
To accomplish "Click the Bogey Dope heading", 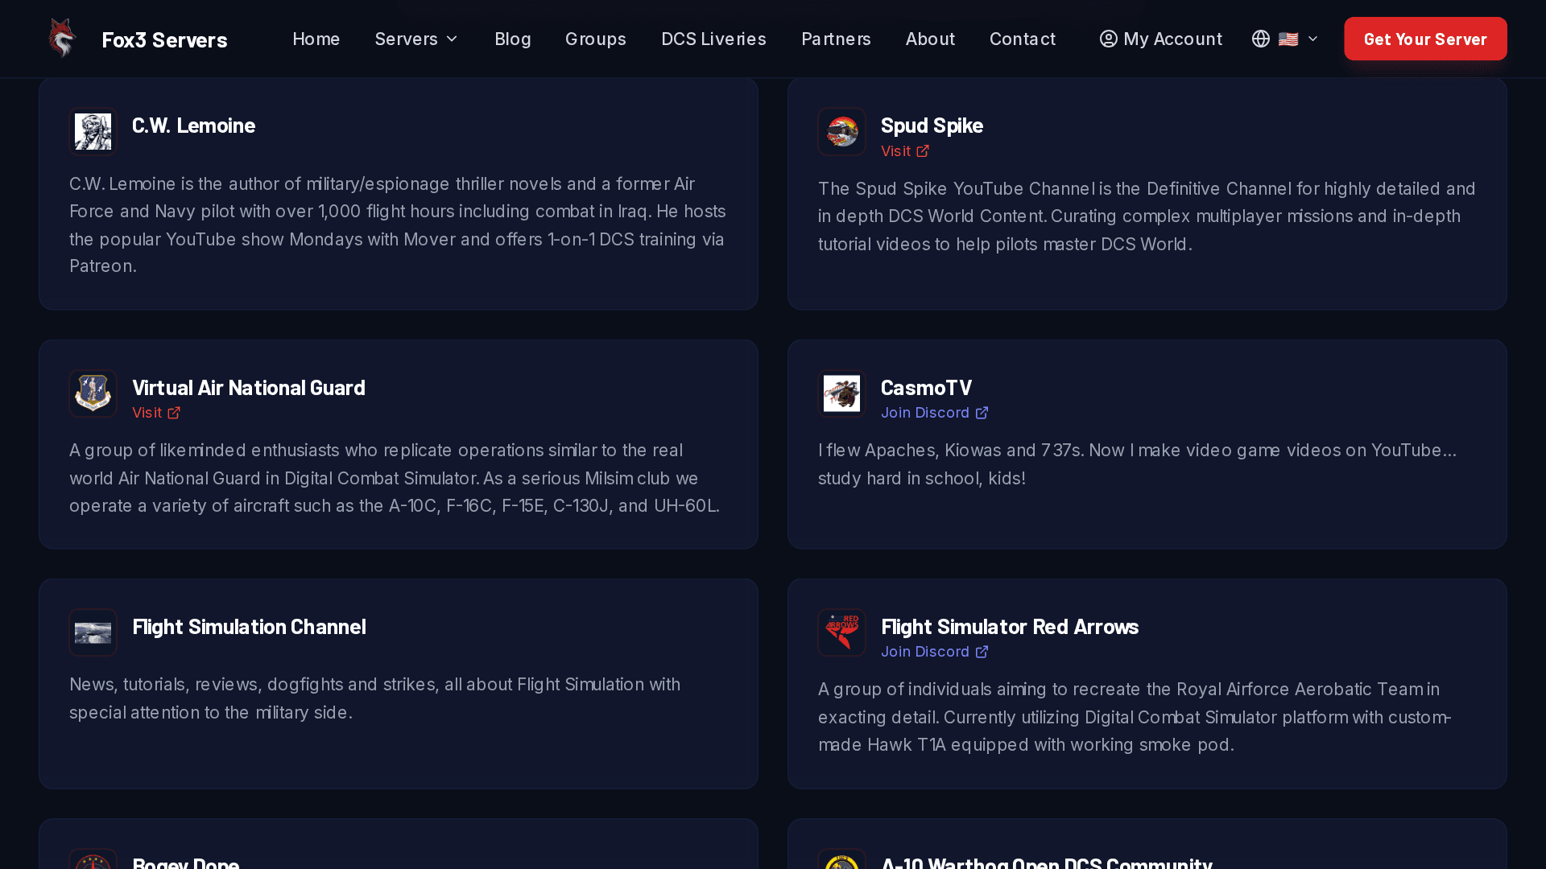I will 186,863.
